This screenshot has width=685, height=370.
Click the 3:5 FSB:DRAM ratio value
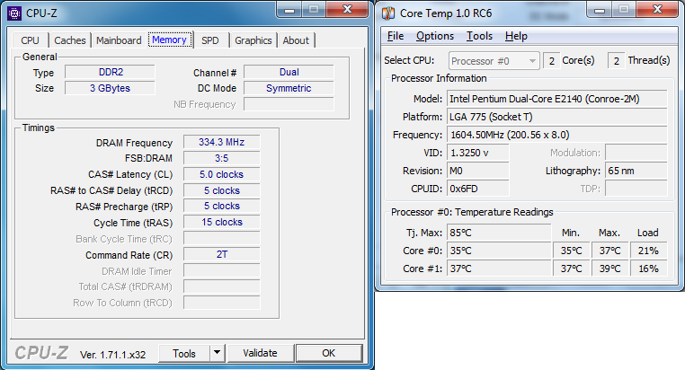[x=221, y=158]
